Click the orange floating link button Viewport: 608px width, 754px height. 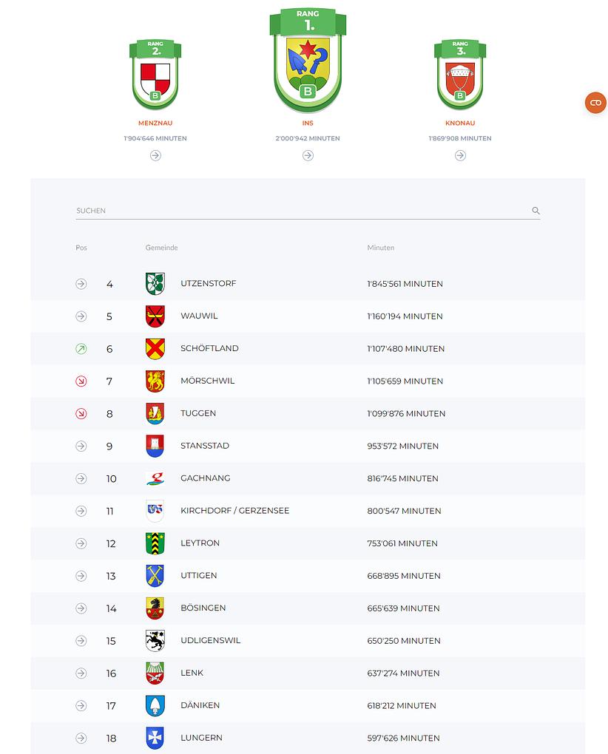595,103
